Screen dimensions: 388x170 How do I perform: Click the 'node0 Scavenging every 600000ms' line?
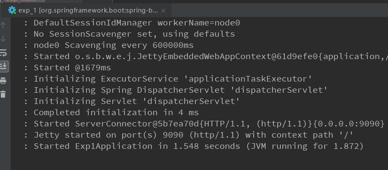pyautogui.click(x=109, y=45)
